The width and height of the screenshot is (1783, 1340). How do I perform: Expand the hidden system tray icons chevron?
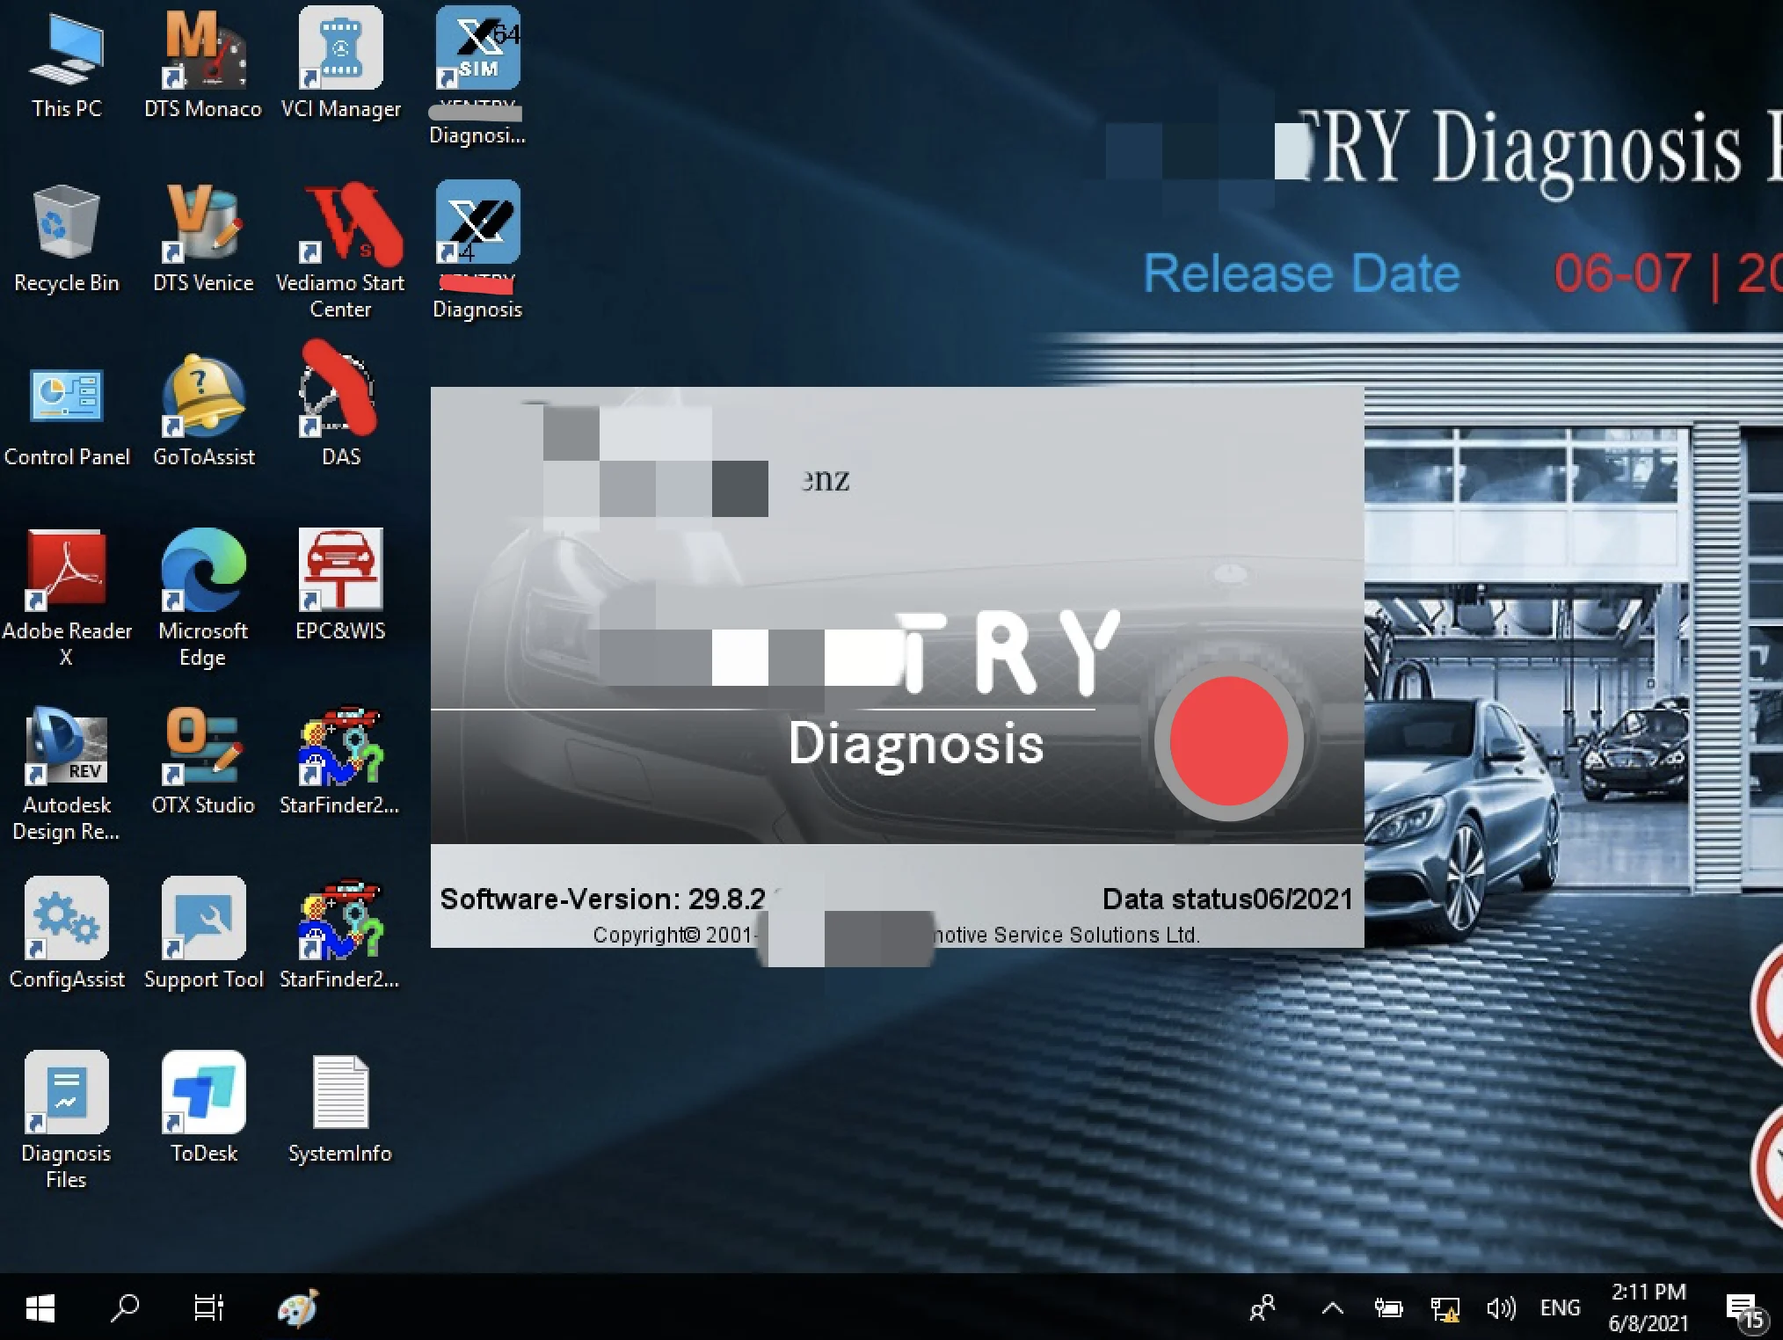pos(1332,1308)
